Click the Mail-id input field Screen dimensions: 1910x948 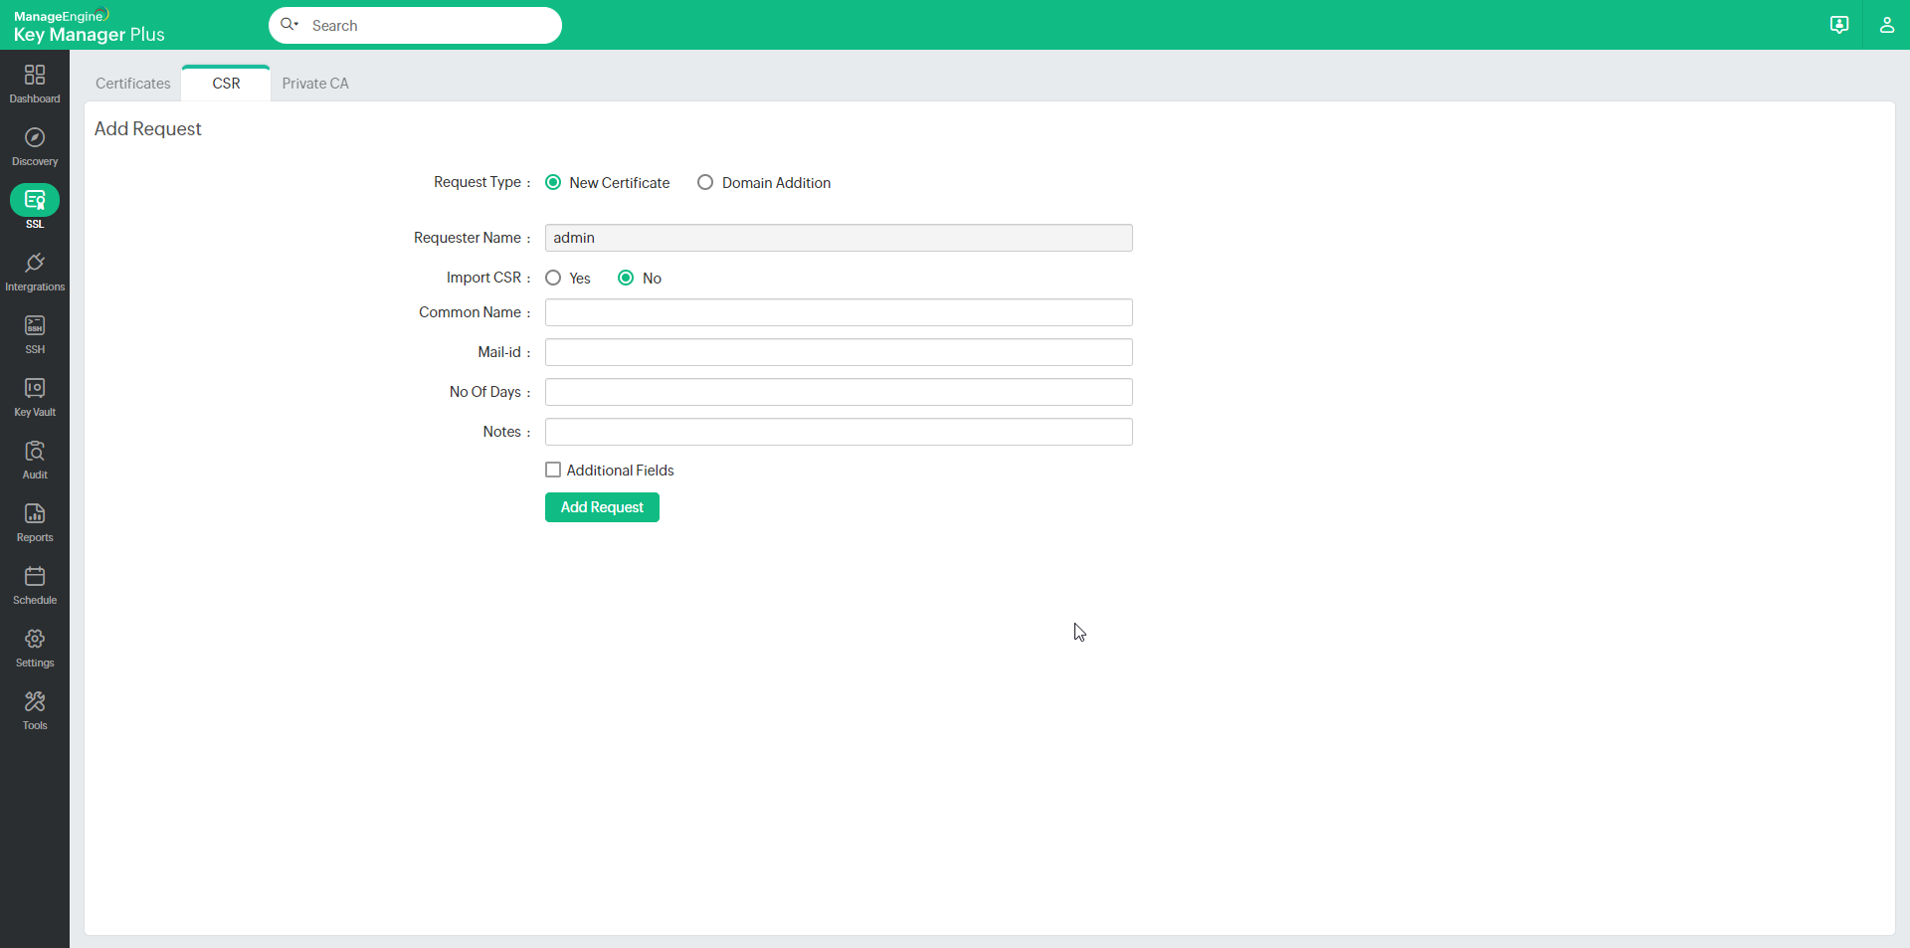click(x=839, y=352)
